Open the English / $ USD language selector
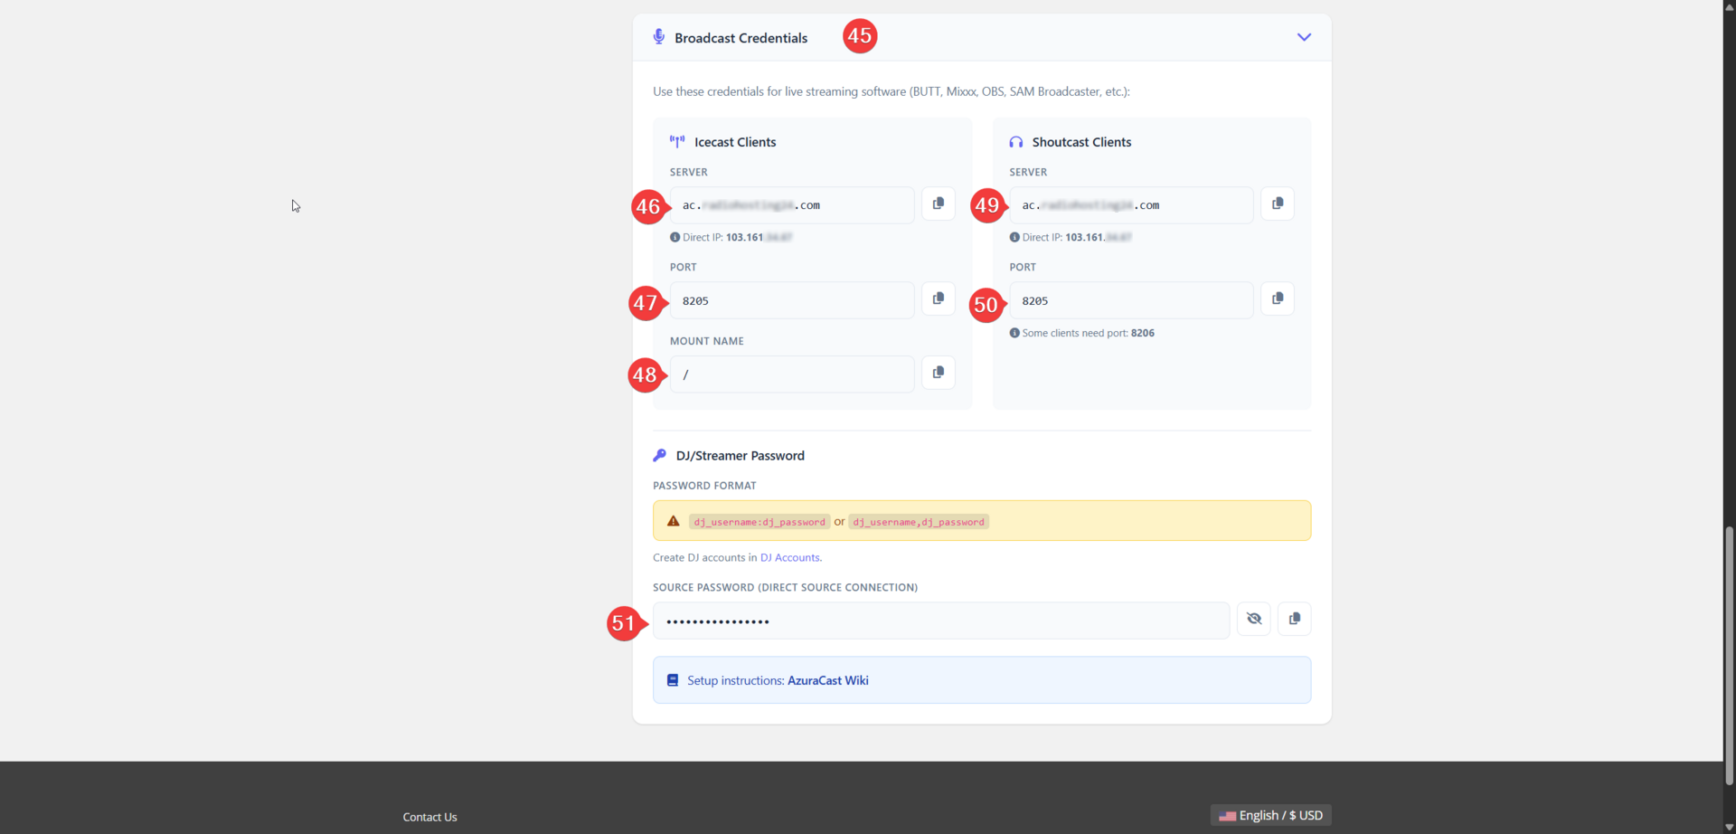The height and width of the screenshot is (834, 1736). (1270, 816)
